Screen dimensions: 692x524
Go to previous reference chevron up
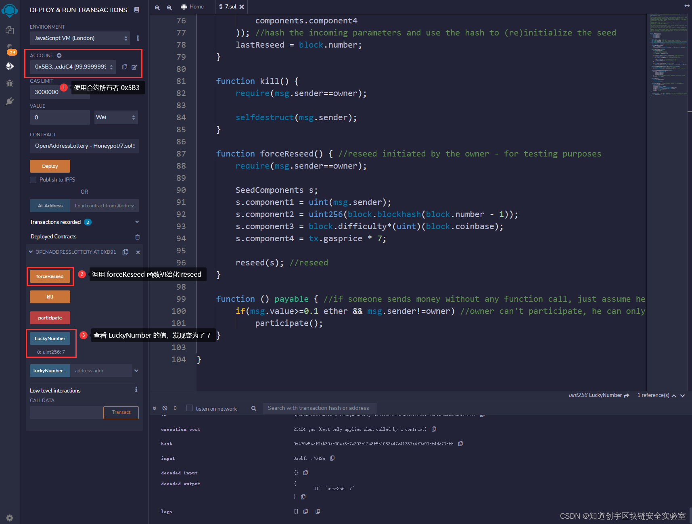[674, 396]
